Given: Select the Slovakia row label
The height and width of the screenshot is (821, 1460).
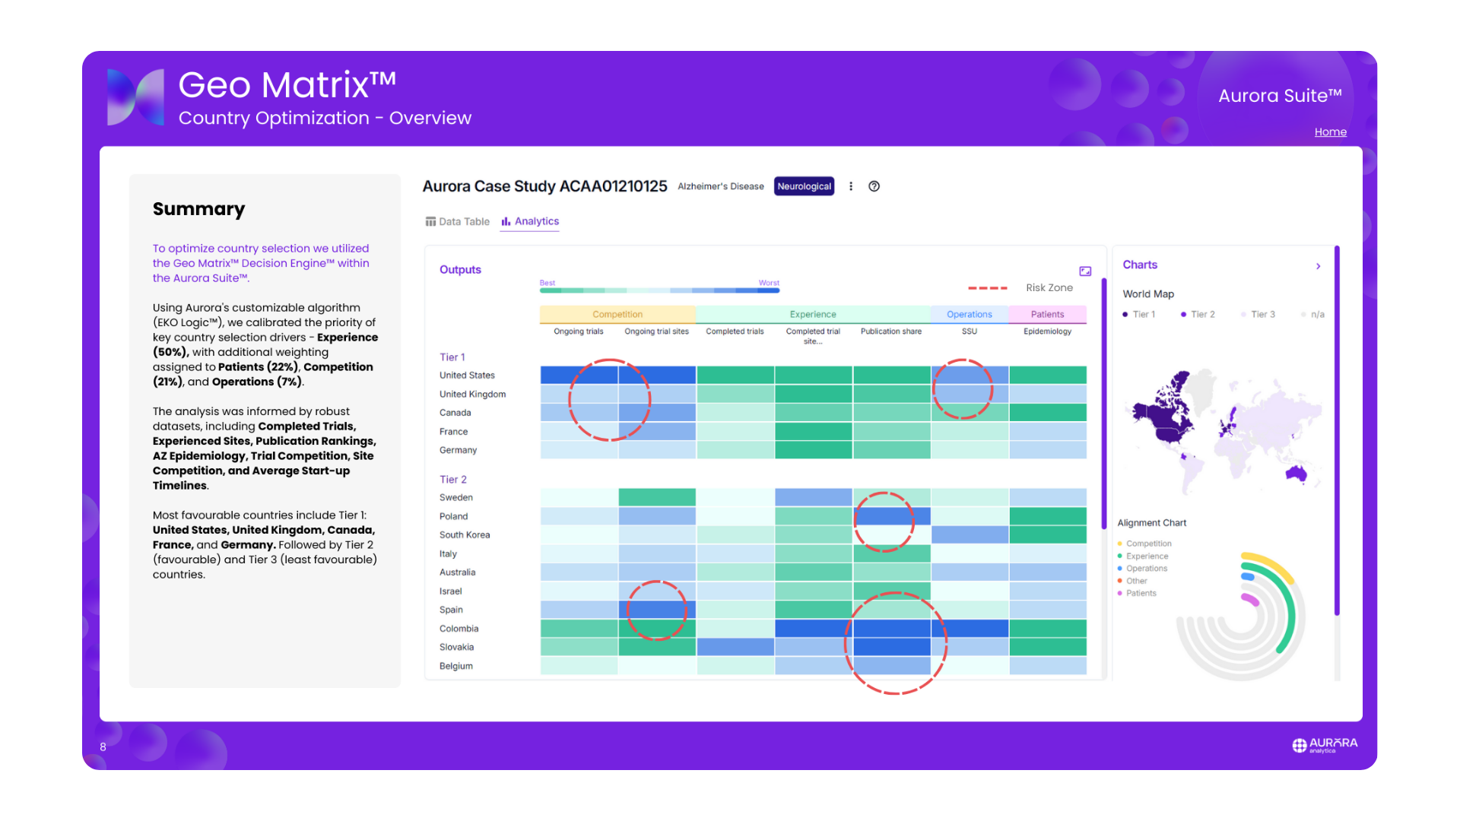Looking at the screenshot, I should (x=456, y=648).
